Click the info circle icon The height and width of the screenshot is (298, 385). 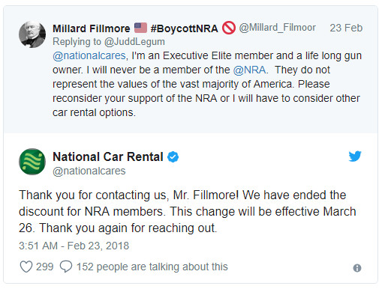[357, 268]
